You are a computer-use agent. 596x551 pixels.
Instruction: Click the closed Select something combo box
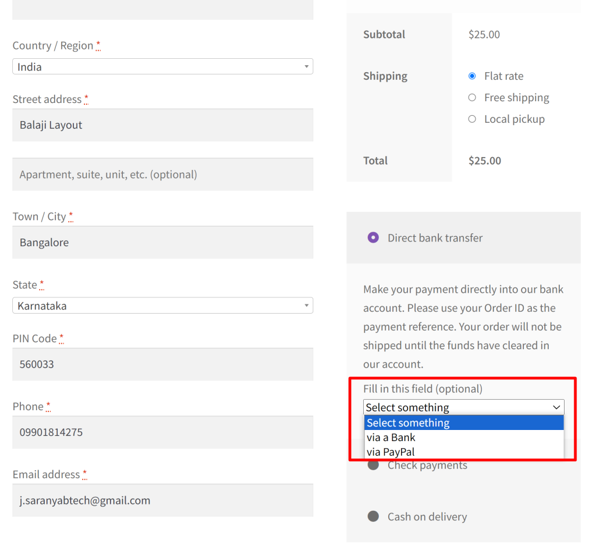[x=464, y=407]
